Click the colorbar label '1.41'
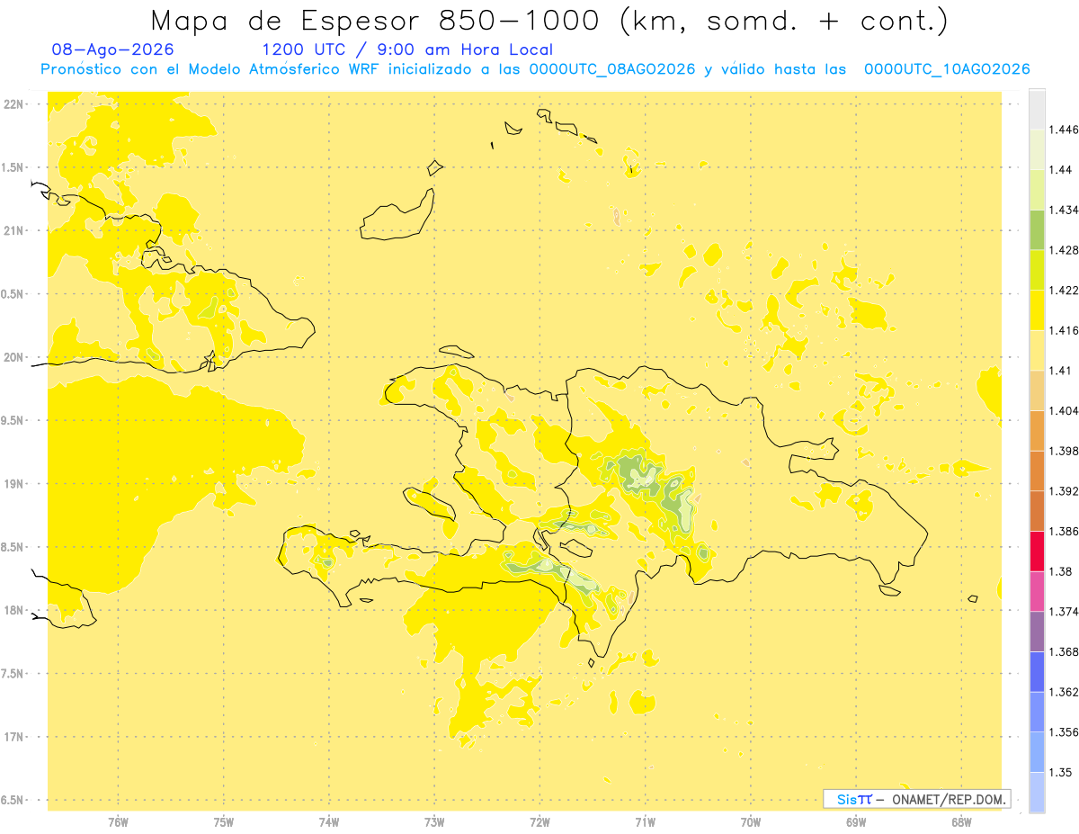The height and width of the screenshot is (834, 1079). (x=1061, y=371)
